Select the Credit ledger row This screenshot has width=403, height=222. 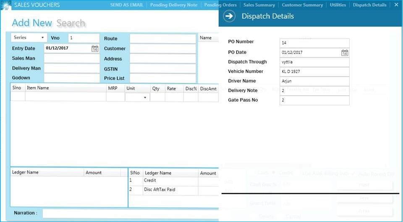(x=173, y=181)
